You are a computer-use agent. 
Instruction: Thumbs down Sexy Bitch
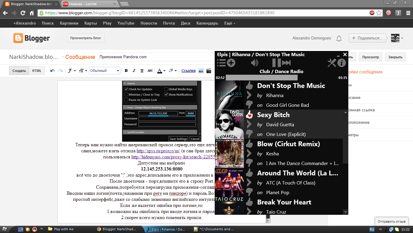coord(249,134)
